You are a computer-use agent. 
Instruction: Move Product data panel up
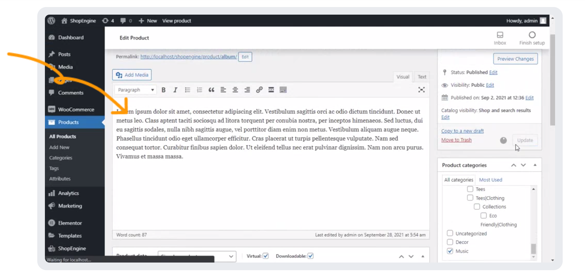(401, 256)
